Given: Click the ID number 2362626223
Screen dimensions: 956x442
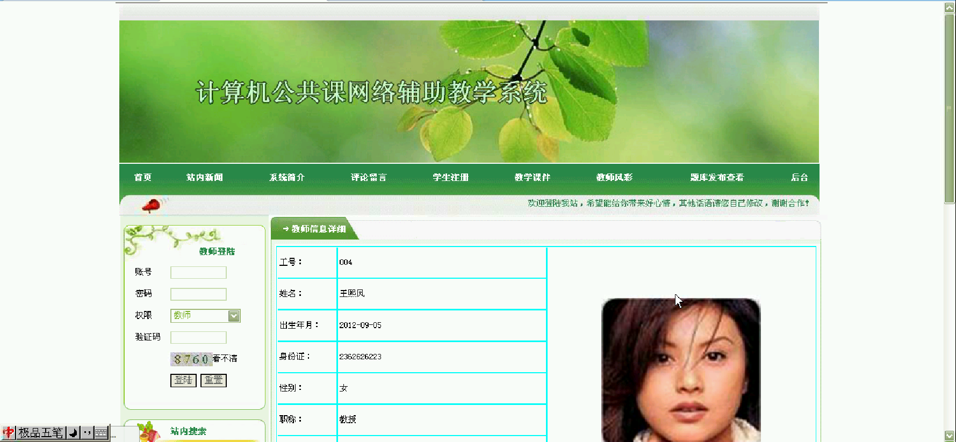Looking at the screenshot, I should [360, 357].
